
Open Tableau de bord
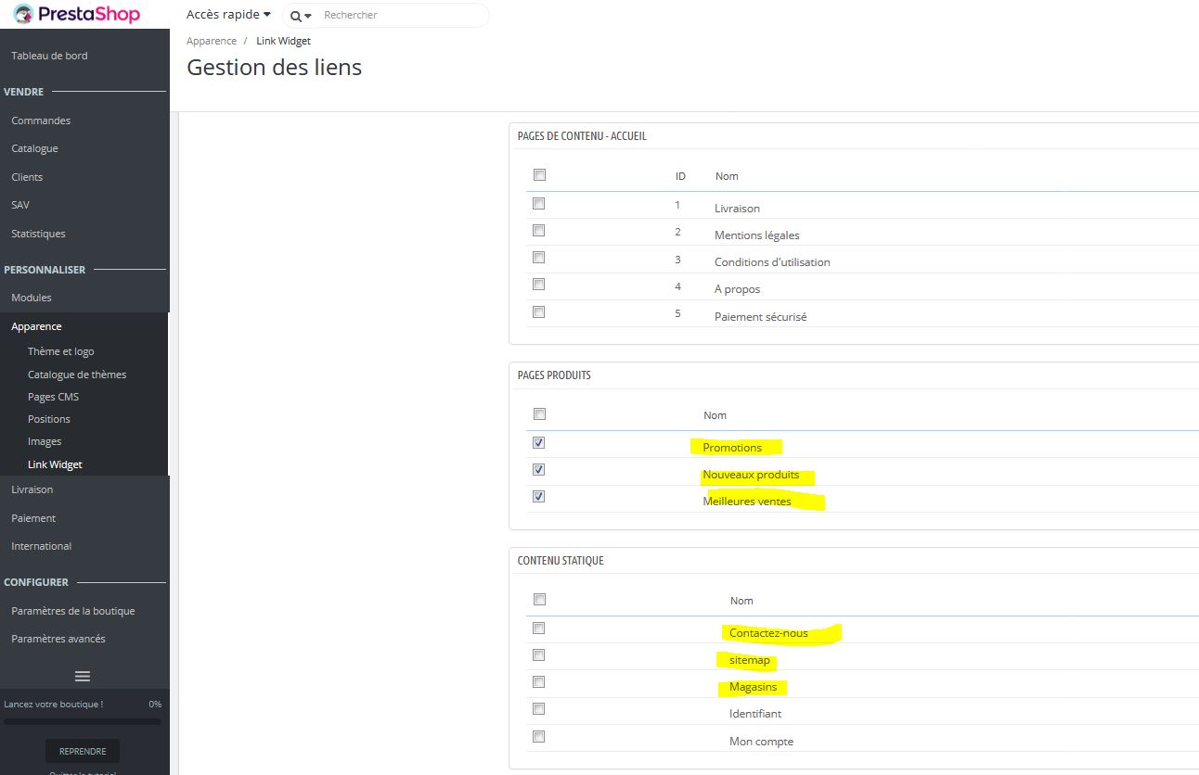(x=49, y=56)
